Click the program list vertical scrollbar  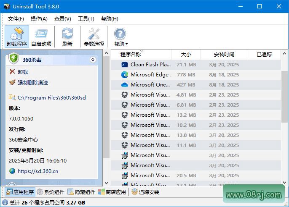pos(284,97)
